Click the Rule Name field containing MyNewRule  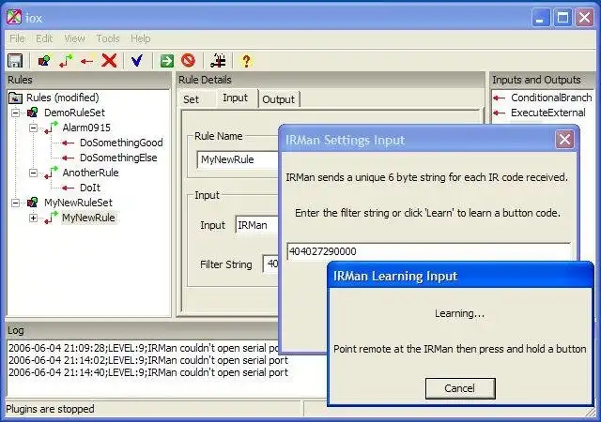tap(238, 159)
